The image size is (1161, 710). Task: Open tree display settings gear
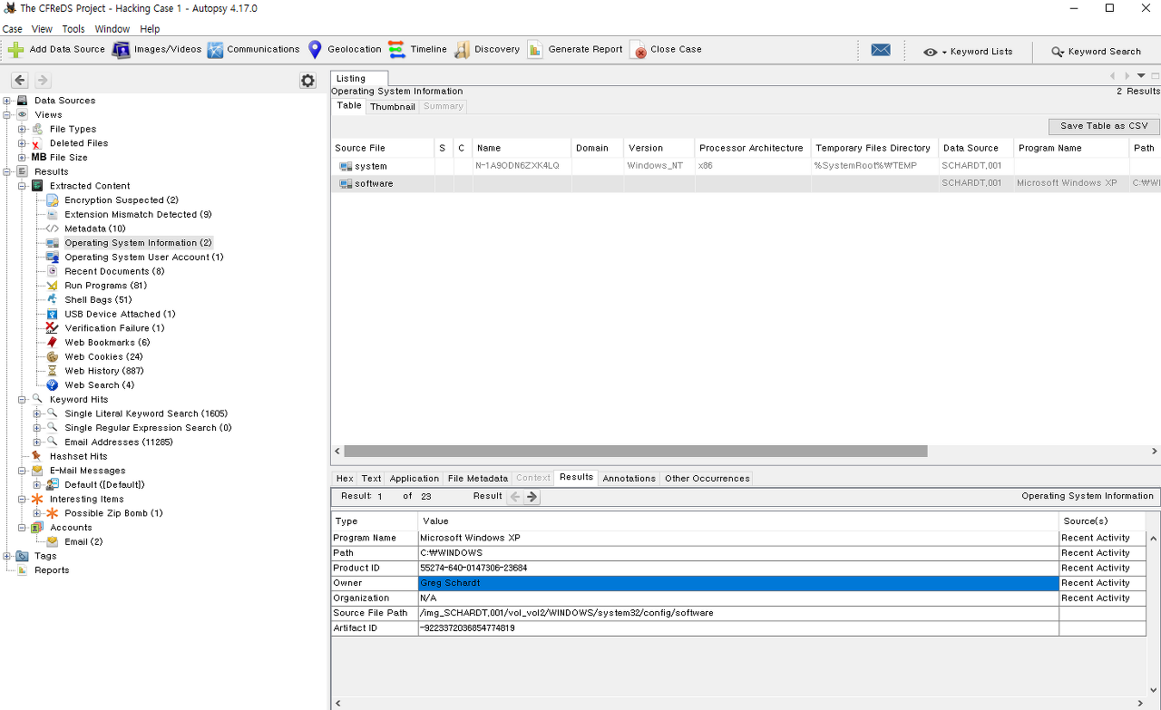pyautogui.click(x=307, y=81)
